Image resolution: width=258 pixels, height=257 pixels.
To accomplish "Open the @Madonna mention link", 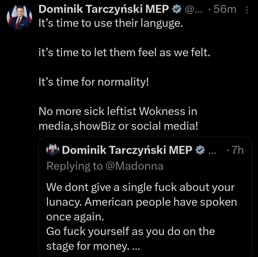I will 134,166.
